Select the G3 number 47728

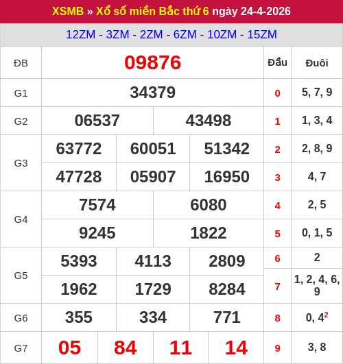79,177
